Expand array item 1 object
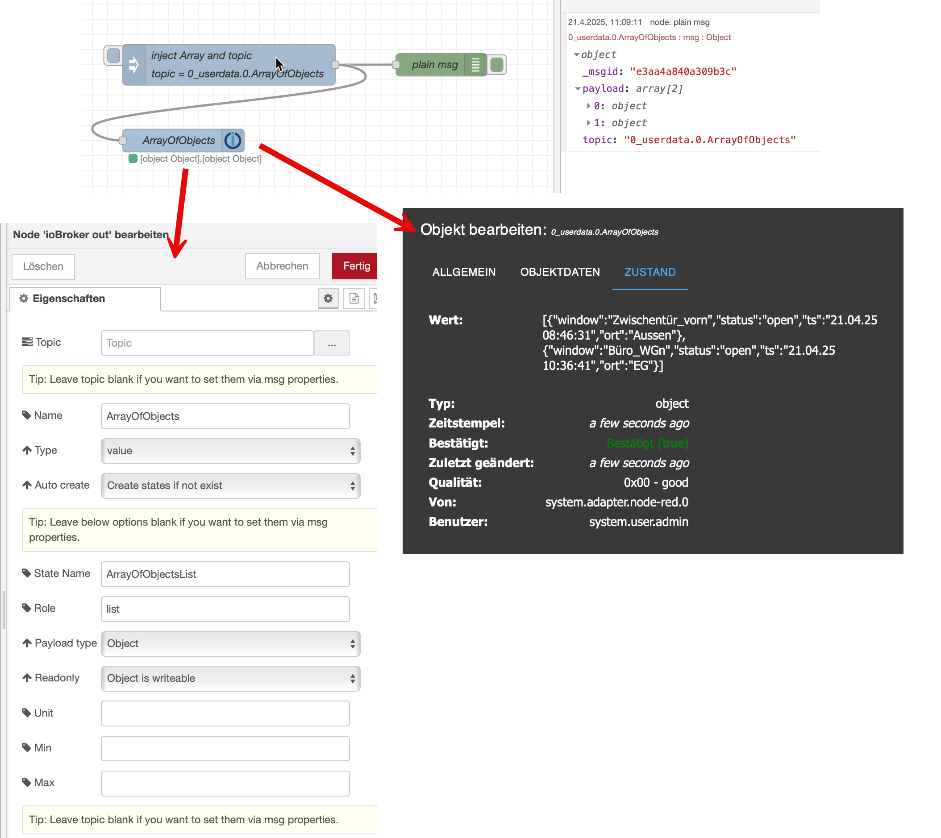The width and height of the screenshot is (941, 838). (x=589, y=123)
